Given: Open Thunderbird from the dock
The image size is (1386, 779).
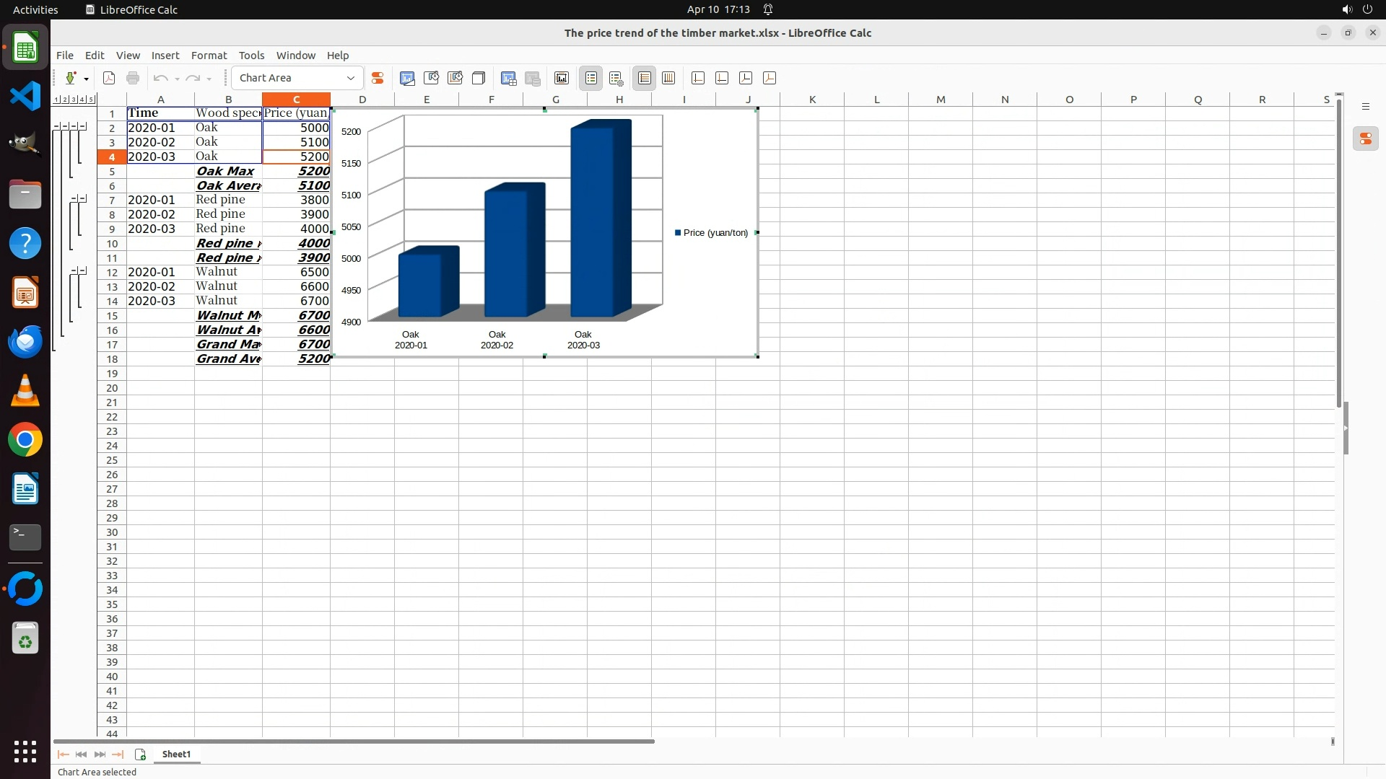Looking at the screenshot, I should [25, 341].
